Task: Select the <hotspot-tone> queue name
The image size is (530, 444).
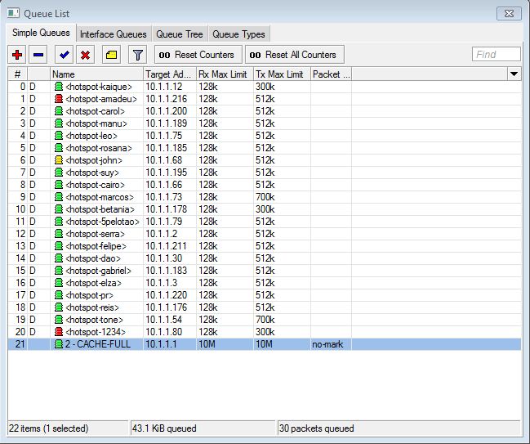Action: pos(95,320)
